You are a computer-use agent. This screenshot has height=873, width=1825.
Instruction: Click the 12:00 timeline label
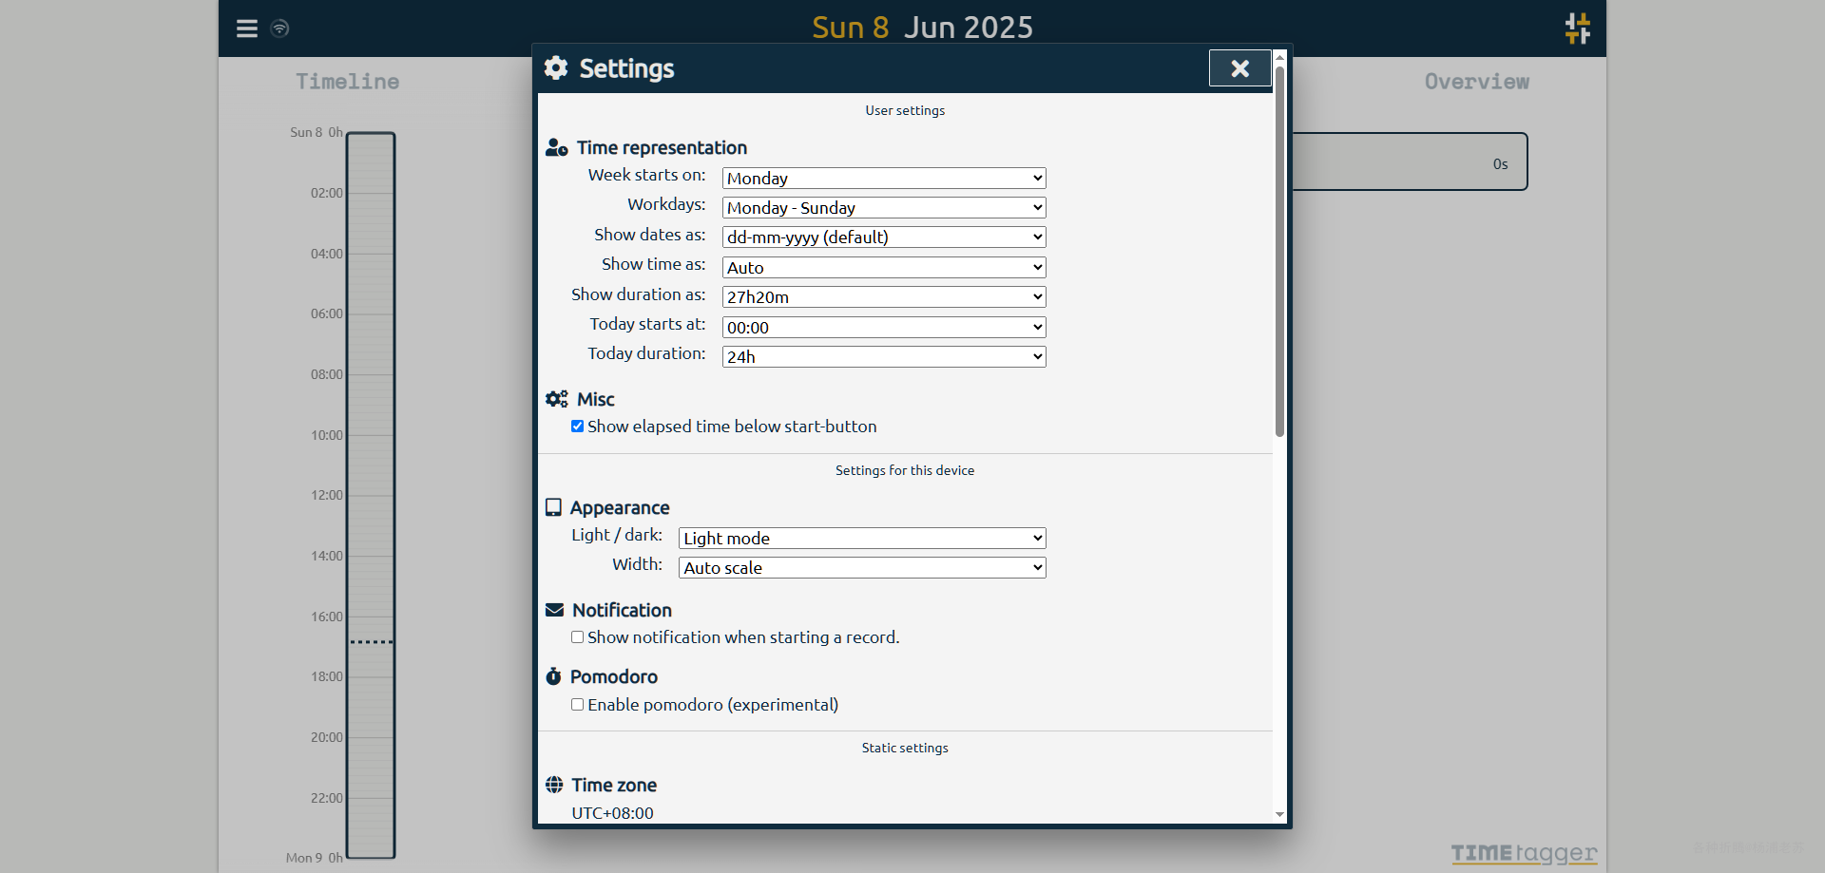coord(327,496)
